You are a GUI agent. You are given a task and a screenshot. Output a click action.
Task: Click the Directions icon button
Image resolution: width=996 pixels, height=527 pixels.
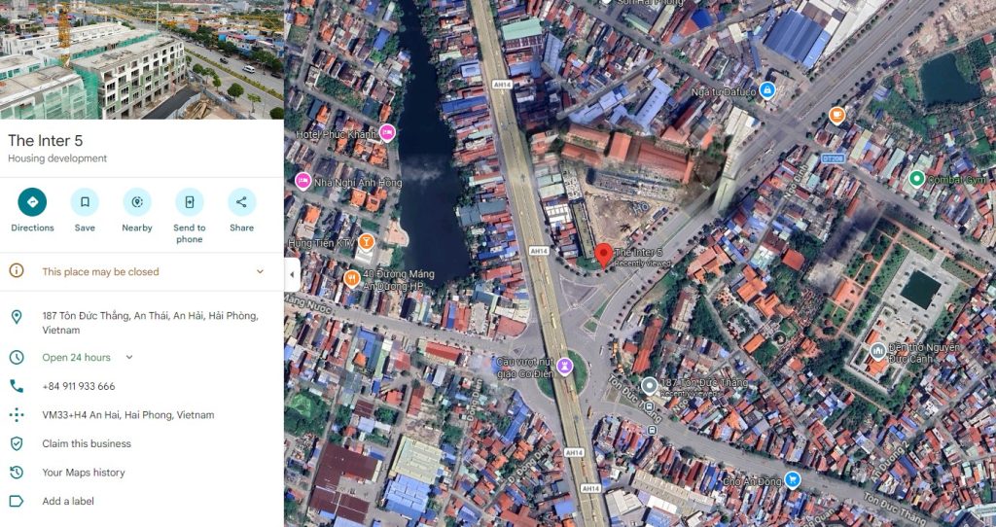(x=32, y=202)
